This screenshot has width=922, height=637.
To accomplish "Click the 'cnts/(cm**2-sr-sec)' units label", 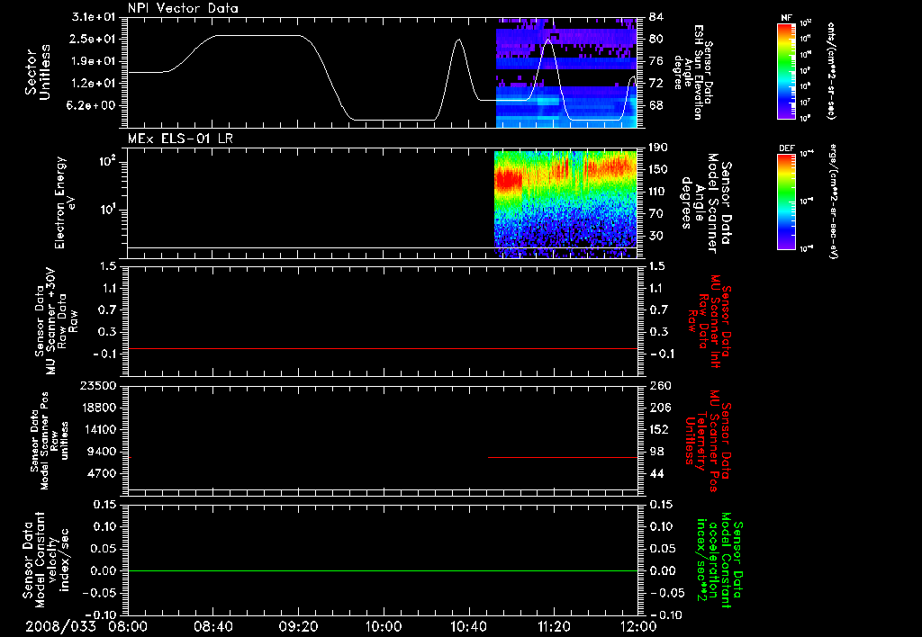I will tap(831, 71).
